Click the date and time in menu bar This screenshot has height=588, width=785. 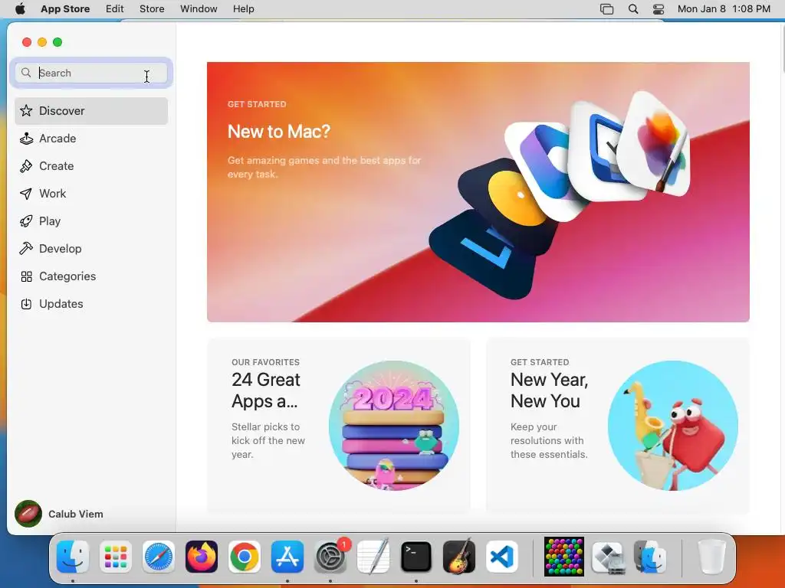pos(724,9)
